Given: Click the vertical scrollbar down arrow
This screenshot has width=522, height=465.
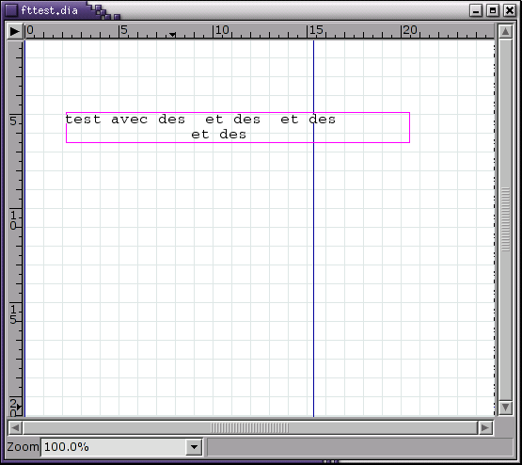Looking at the screenshot, I should (505, 407).
